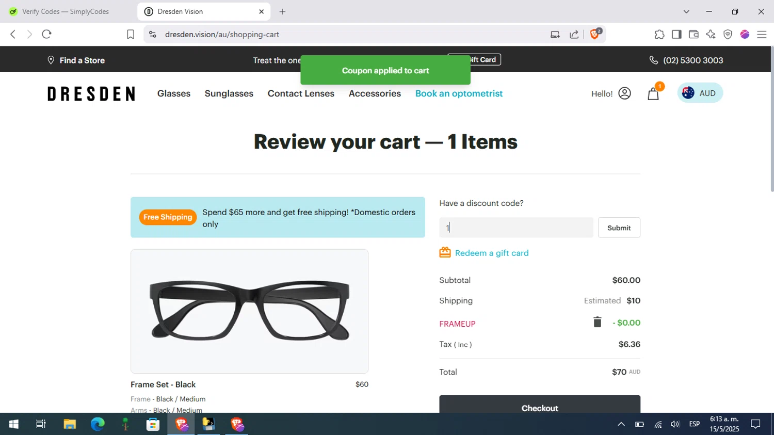This screenshot has height=435, width=774.
Task: Open the black frame product image
Action: tap(249, 311)
